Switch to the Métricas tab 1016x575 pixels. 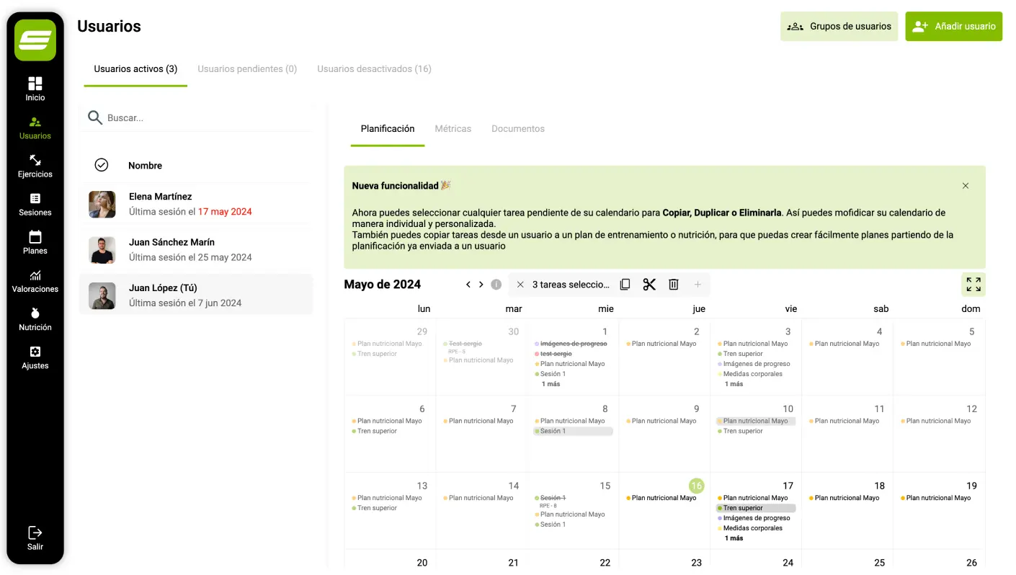tap(453, 129)
